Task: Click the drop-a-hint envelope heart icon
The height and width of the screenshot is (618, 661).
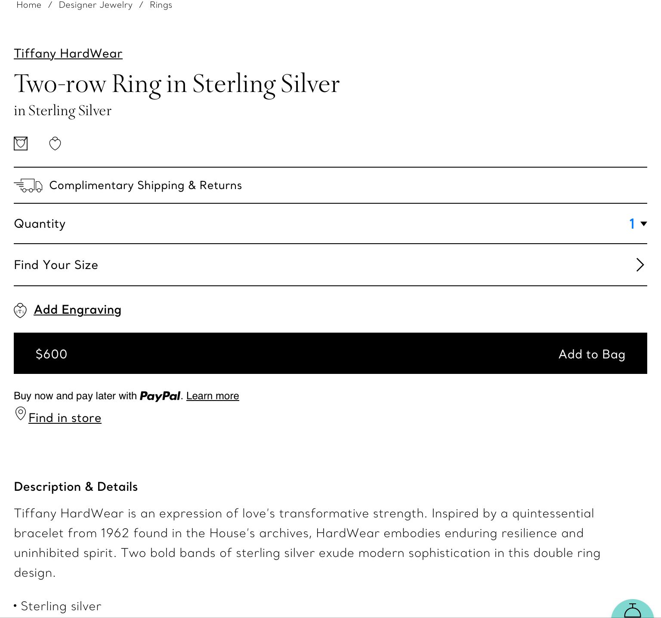Action: click(21, 144)
